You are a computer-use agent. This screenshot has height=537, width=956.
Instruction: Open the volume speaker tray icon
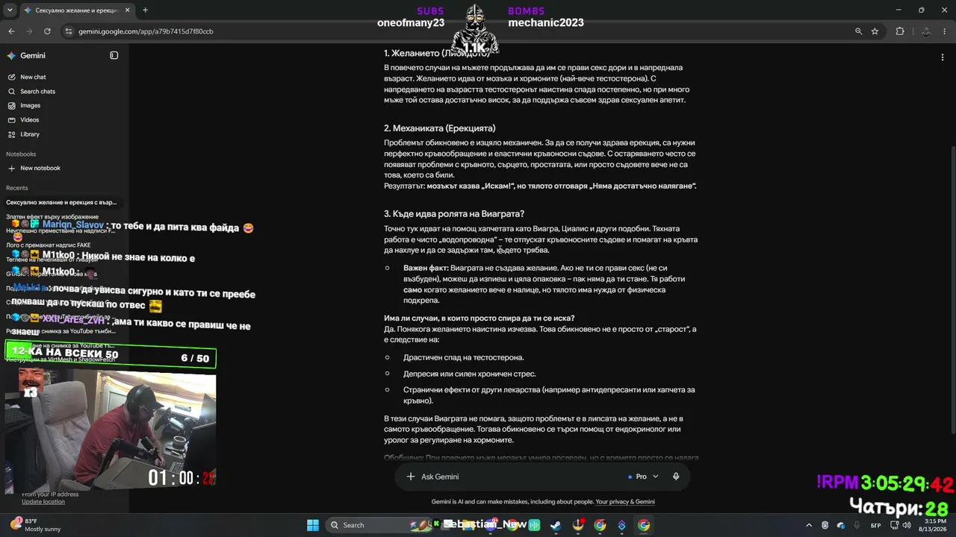click(907, 525)
